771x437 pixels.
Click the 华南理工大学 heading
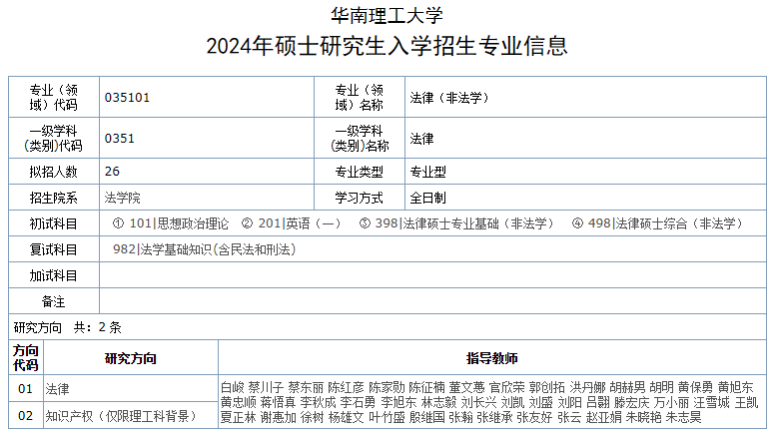point(386,16)
